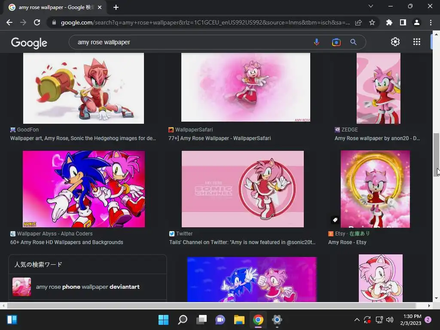Start a voice search with microphone
This screenshot has height=330, width=440.
click(x=317, y=42)
